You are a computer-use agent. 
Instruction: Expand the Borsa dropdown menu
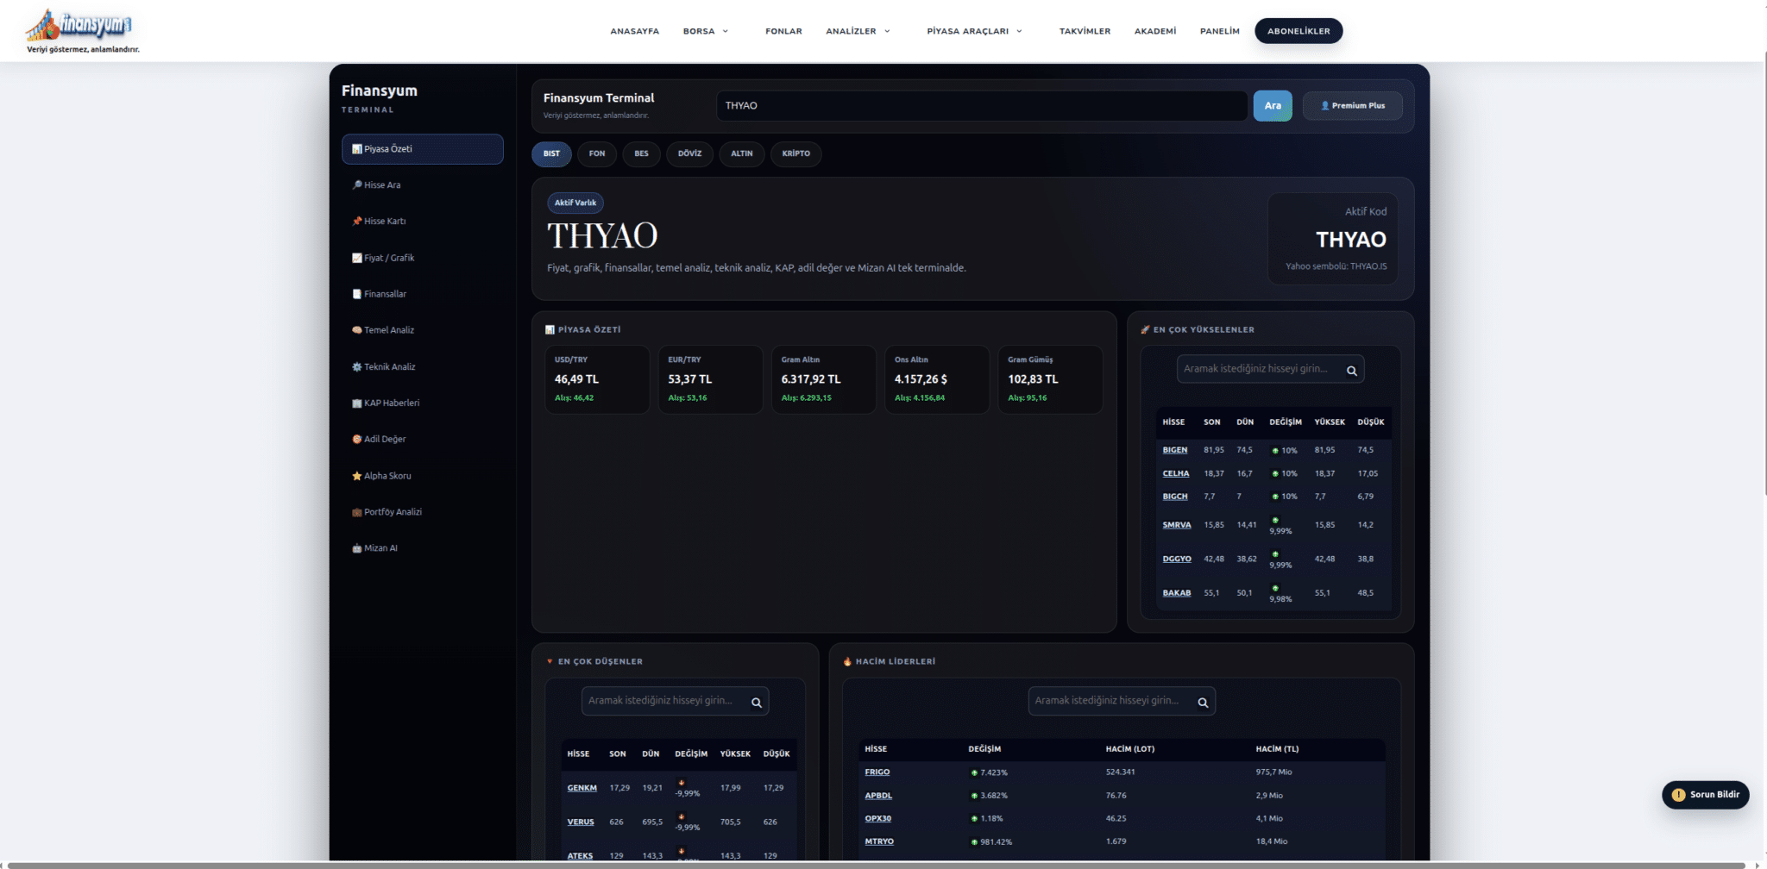point(706,31)
